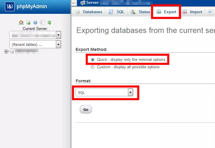The image size is (215, 148).
Task: Click the database icon in the tree
Action: tap(12, 51)
